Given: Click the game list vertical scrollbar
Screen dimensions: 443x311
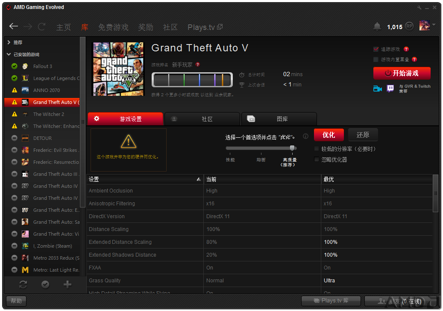Looking at the screenshot, I should [x=82, y=122].
